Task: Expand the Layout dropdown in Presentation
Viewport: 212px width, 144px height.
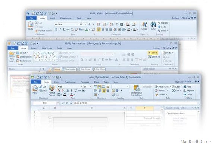Action: (28, 53)
